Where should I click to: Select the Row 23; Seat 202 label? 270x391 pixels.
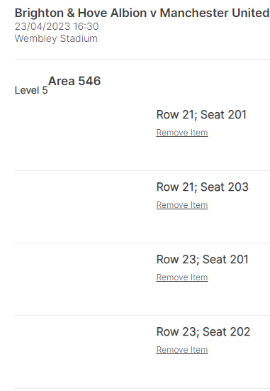[x=203, y=331]
